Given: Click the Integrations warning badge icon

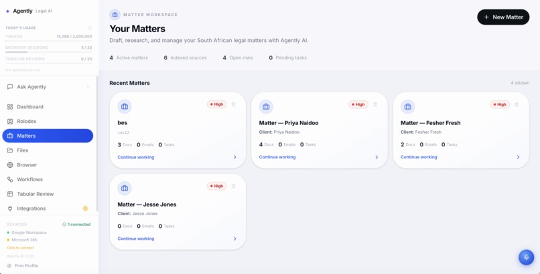Looking at the screenshot, I should point(85,209).
